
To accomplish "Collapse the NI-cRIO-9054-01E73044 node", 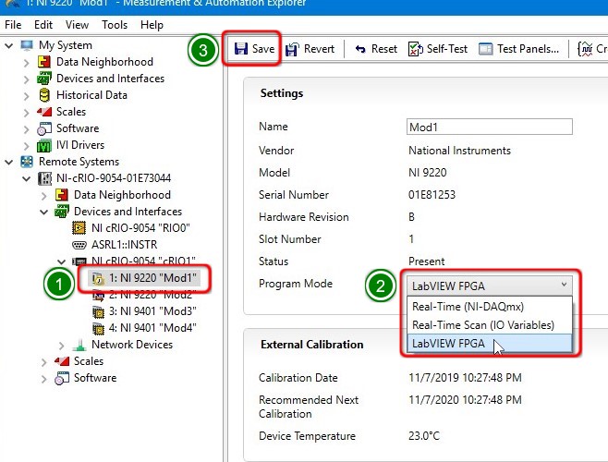I will pos(27,179).
